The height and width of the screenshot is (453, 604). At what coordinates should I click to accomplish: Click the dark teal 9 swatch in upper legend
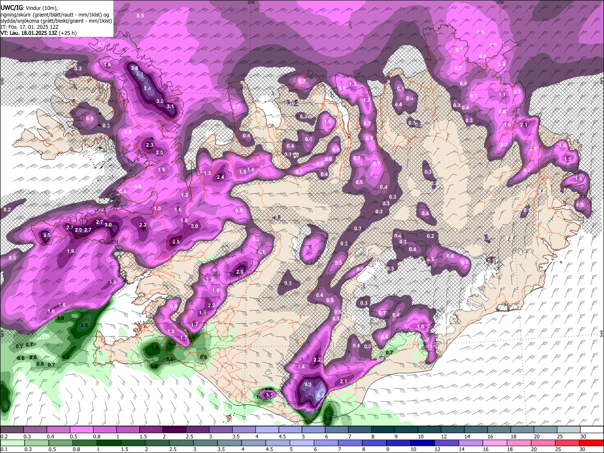click(x=406, y=429)
